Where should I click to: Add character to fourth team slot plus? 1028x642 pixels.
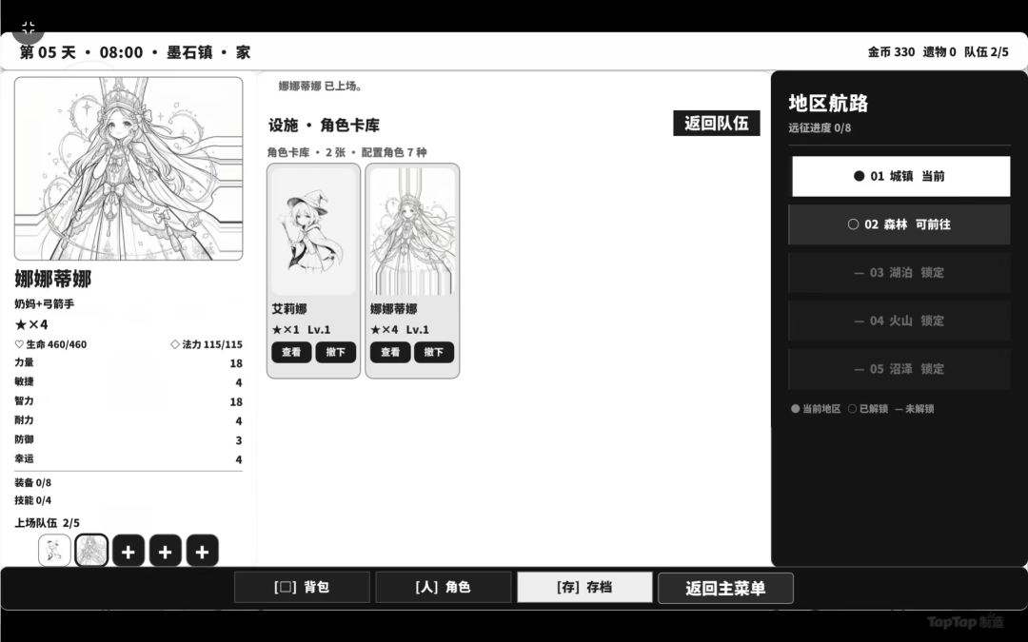(x=166, y=551)
